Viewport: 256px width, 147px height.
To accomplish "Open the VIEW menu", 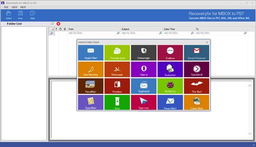I will [x=14, y=7].
